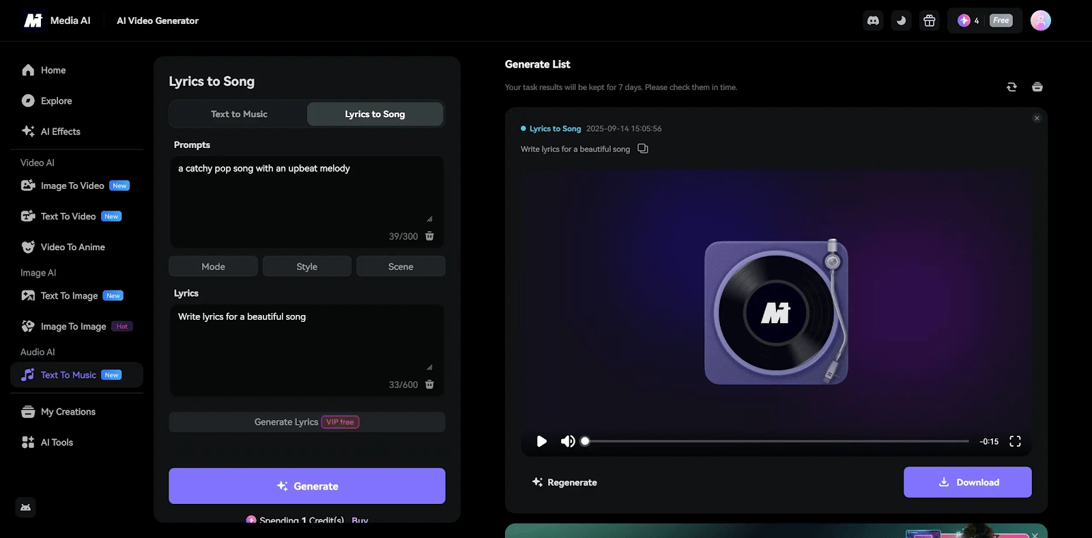
Task: Enter fullscreen on the player
Action: [x=1015, y=441]
